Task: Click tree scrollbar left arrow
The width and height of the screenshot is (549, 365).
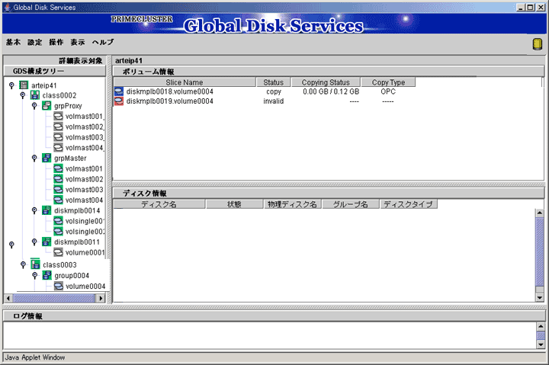Action: (x=8, y=298)
